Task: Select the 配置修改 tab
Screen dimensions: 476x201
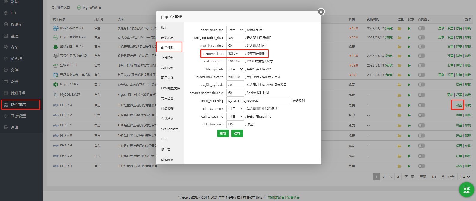Action: coord(170,47)
